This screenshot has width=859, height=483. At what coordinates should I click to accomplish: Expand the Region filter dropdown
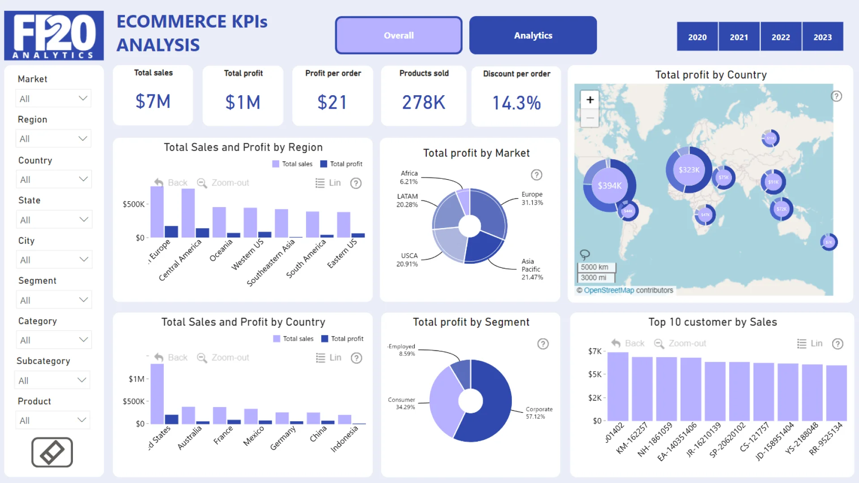point(53,139)
